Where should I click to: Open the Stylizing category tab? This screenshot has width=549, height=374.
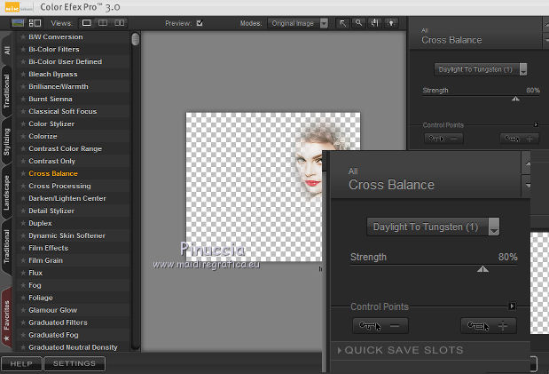(x=7, y=142)
